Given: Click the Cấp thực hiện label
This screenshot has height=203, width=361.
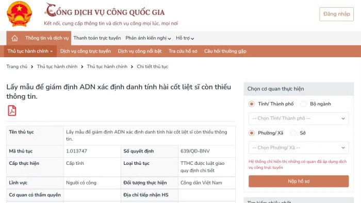Looking at the screenshot, I should pos(24,163).
